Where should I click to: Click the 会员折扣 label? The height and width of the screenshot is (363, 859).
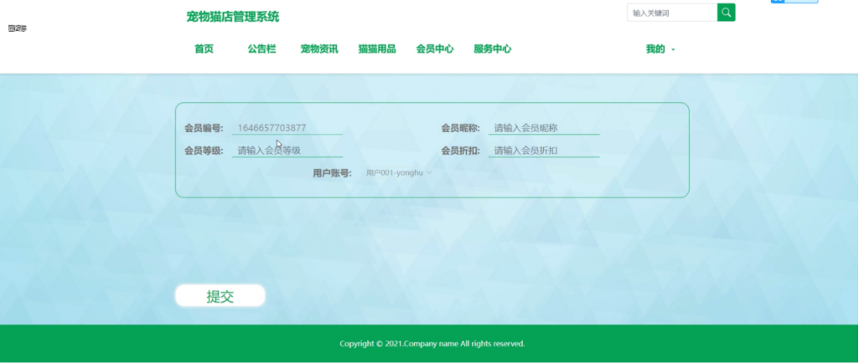tap(461, 151)
